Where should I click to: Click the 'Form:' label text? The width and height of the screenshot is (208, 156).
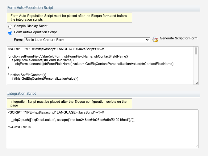[18, 40]
